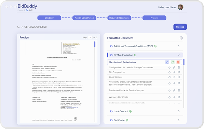Select the Warranty Certificate row
Screen dimensions: 204x129
145,97
